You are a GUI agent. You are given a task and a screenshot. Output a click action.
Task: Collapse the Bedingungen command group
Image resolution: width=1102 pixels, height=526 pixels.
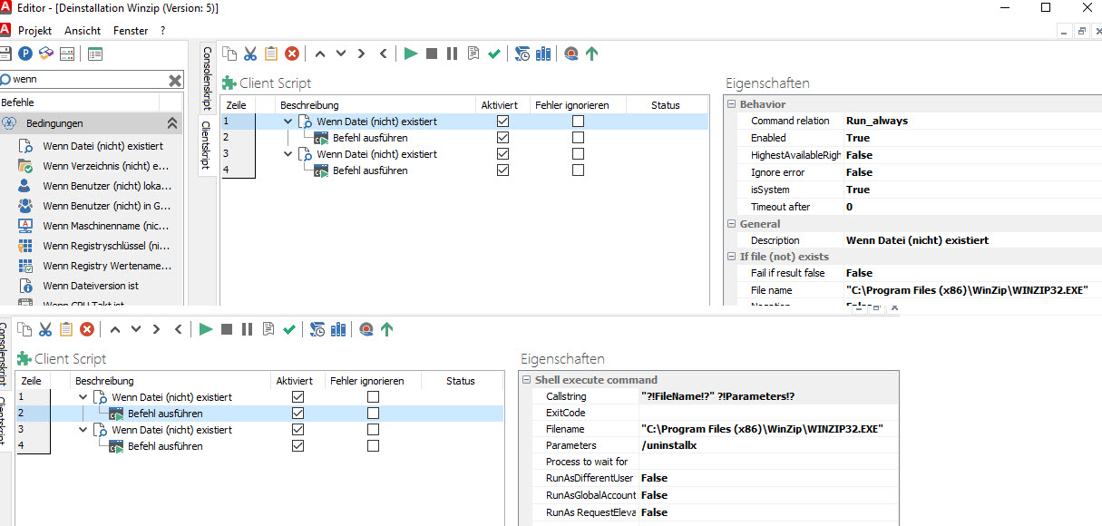[171, 123]
